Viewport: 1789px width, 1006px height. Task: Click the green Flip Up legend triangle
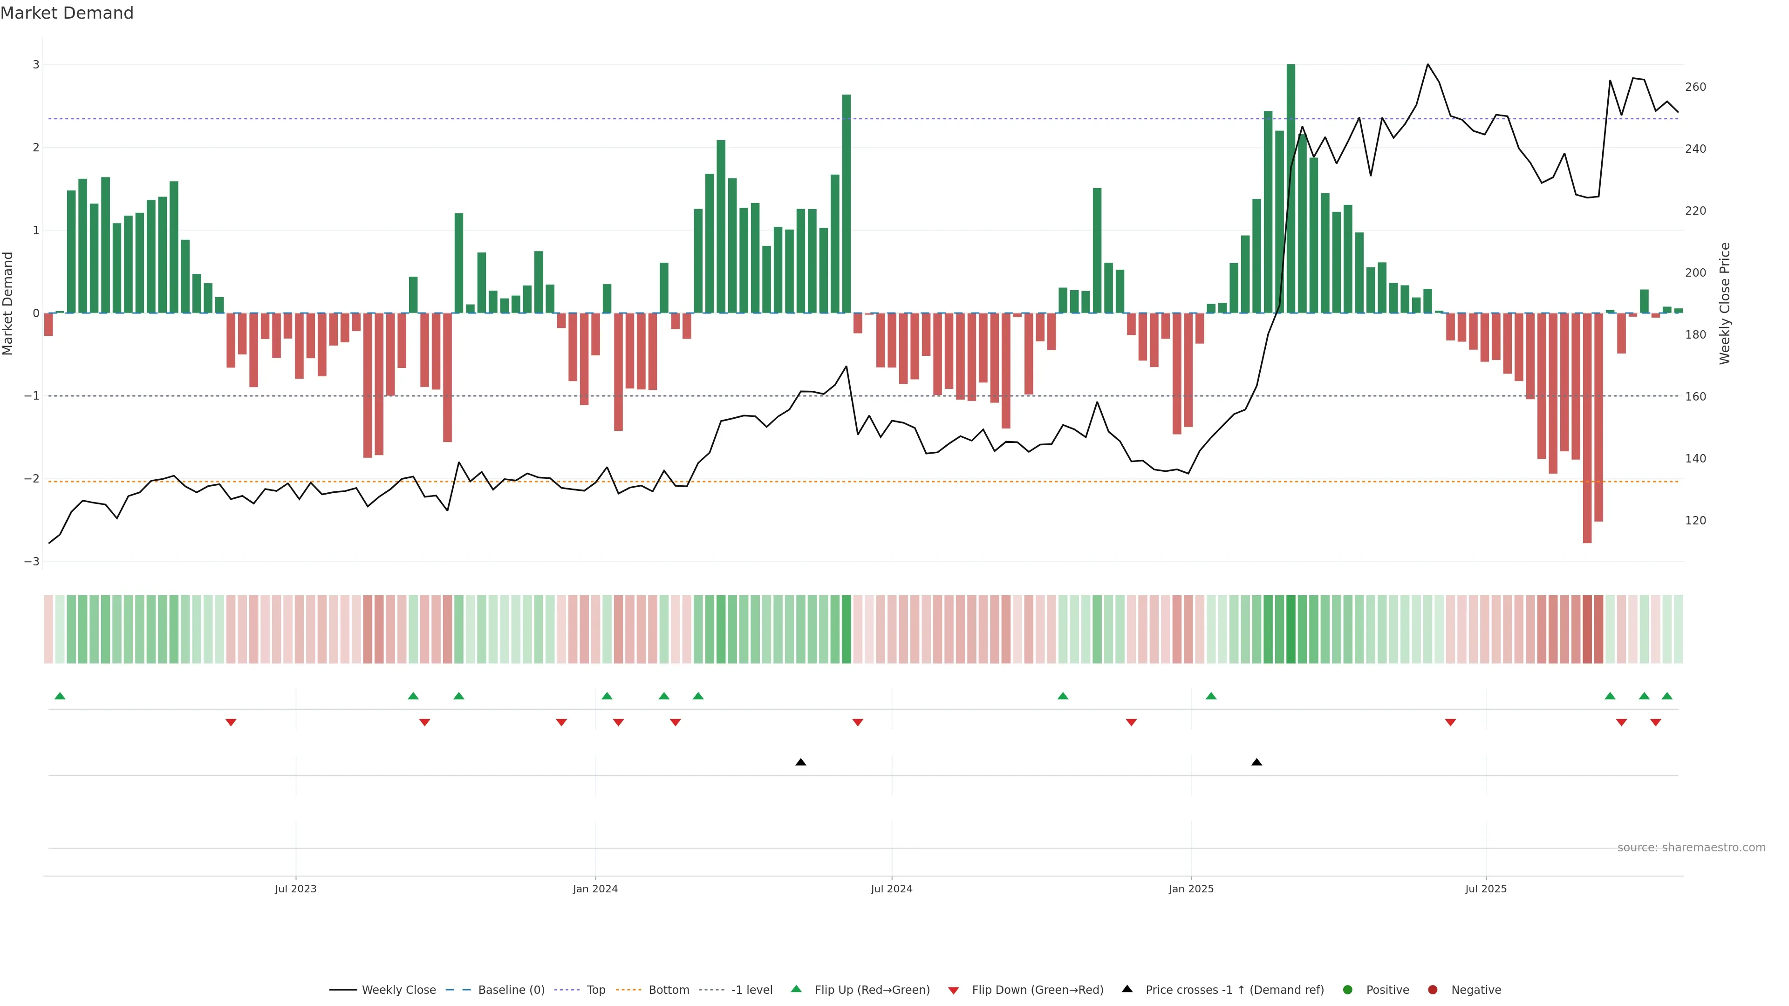(797, 989)
